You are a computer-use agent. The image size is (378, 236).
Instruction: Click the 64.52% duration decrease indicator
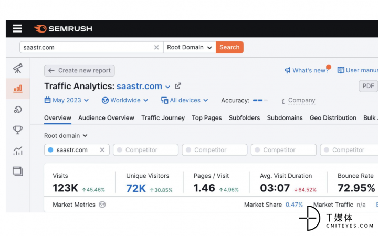[x=305, y=190]
